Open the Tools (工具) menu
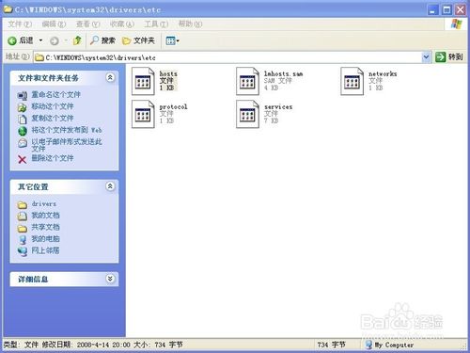This screenshot has width=470, height=353. pyautogui.click(x=156, y=24)
